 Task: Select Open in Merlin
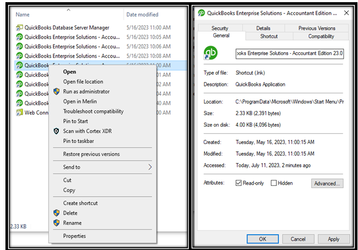click(x=80, y=102)
